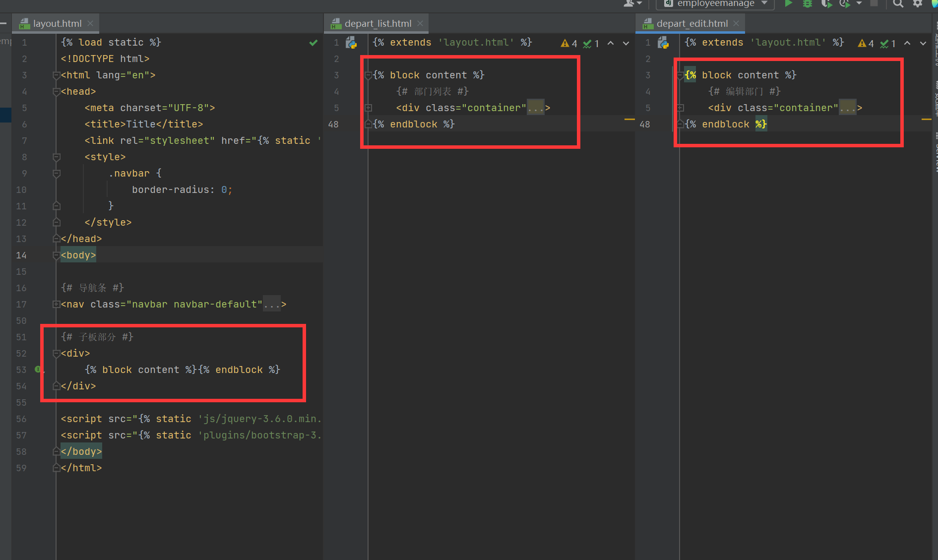Click '{% endblock %}' in depart_edit.html

coord(726,124)
